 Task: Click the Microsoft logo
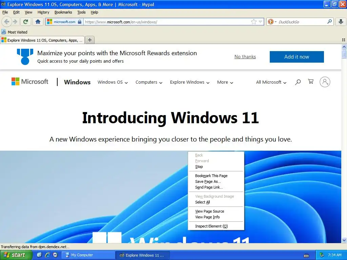point(30,82)
